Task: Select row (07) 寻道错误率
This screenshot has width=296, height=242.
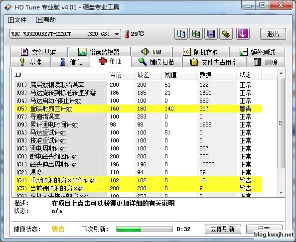Action: tap(138, 117)
